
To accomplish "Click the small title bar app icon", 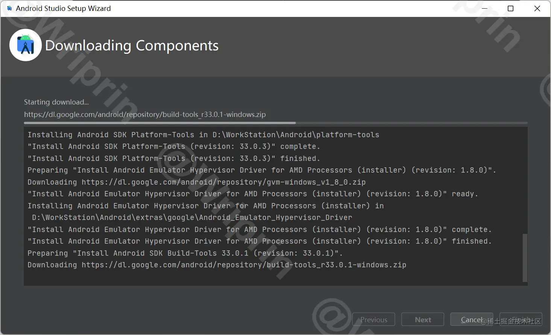I will [x=9, y=8].
